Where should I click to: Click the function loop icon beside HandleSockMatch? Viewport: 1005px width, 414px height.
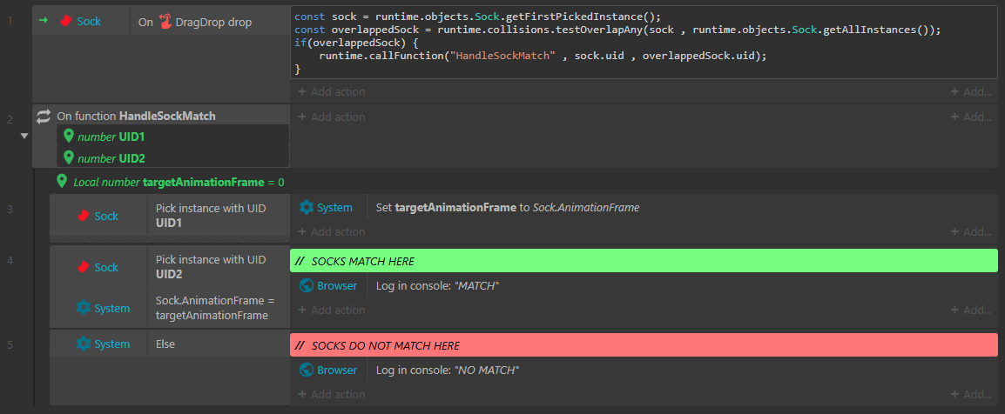tap(44, 117)
